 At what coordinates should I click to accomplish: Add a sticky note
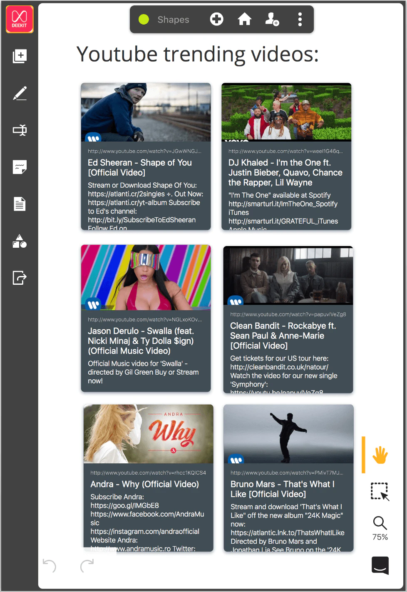[x=20, y=167]
